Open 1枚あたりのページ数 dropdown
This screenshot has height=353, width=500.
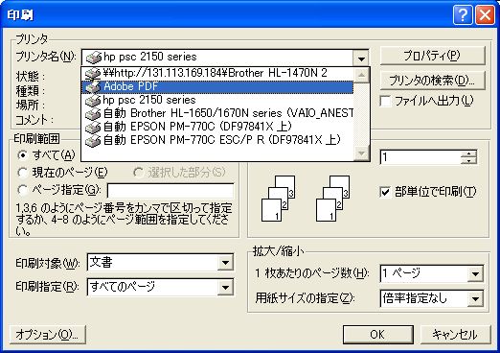(x=475, y=273)
